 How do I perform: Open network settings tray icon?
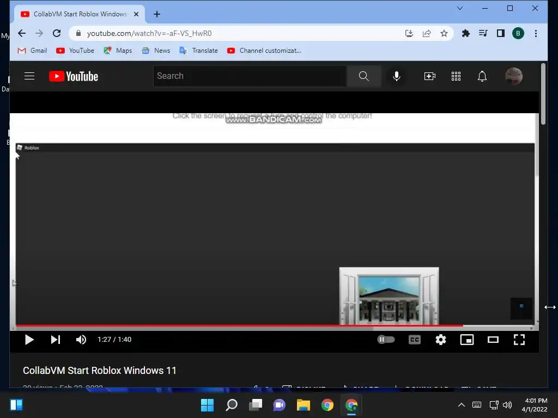click(x=494, y=405)
